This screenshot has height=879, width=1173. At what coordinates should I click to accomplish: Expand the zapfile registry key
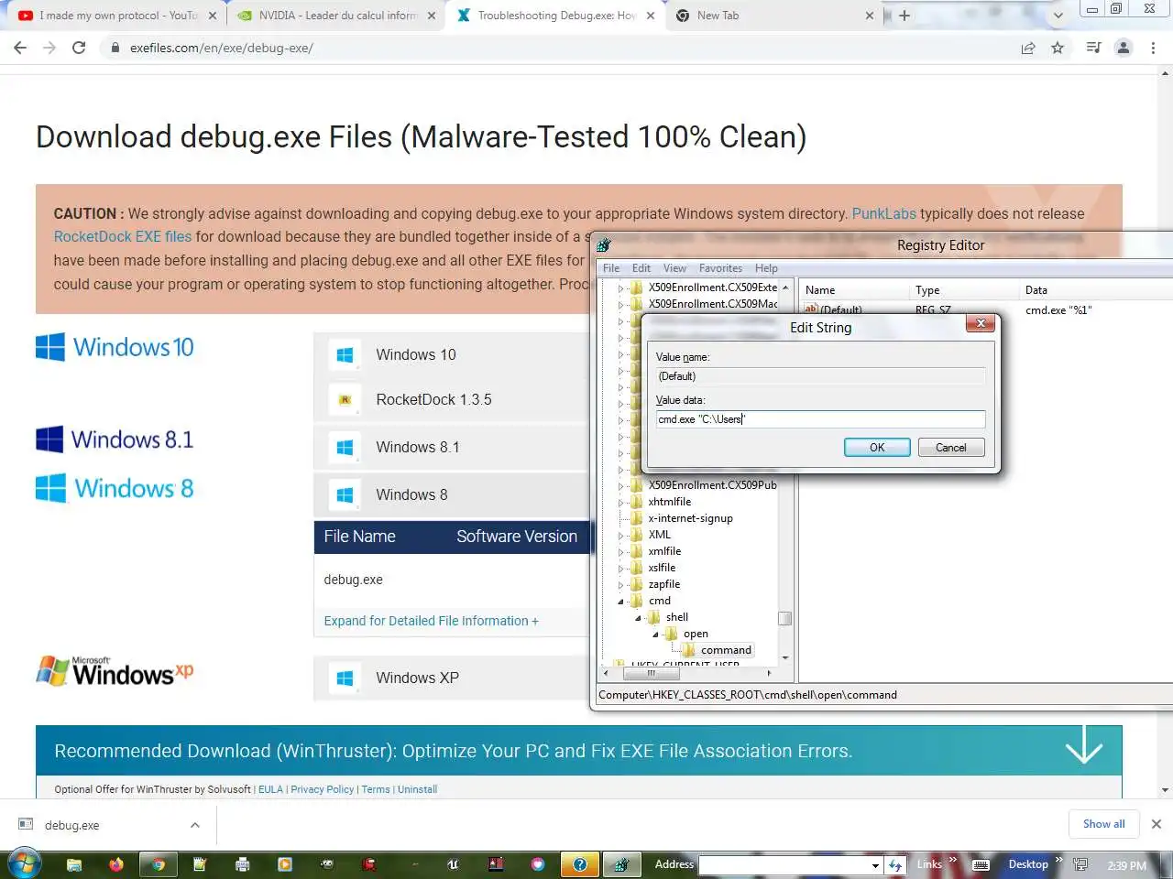point(621,585)
